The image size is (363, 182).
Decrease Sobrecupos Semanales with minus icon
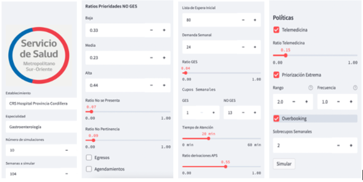pyautogui.click(x=339, y=146)
